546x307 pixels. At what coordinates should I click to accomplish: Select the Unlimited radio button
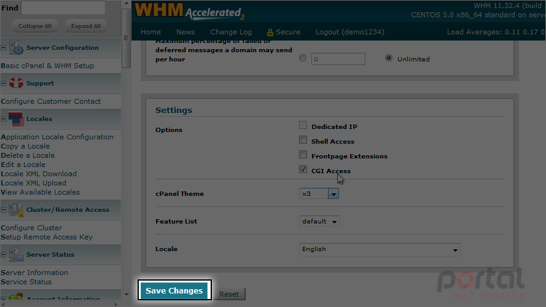(389, 58)
